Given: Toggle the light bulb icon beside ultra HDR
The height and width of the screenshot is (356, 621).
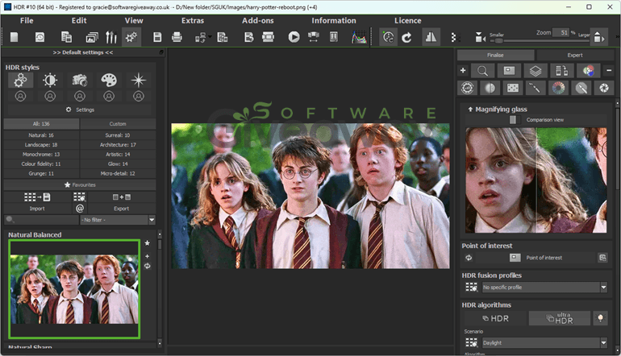Looking at the screenshot, I should [600, 318].
